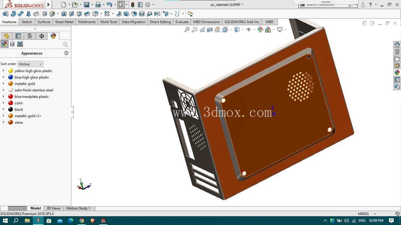This screenshot has height=225, width=401.
Task: Open Measure tool with ruler icon
Action: pyautogui.click(x=190, y=14)
